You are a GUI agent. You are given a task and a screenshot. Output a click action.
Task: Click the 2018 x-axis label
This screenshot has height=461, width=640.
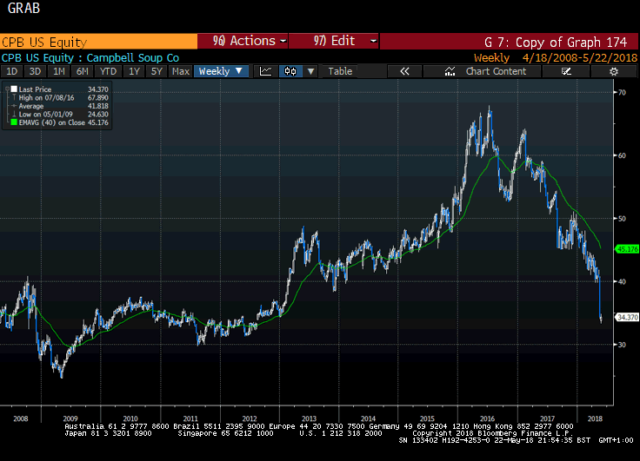coord(595,418)
